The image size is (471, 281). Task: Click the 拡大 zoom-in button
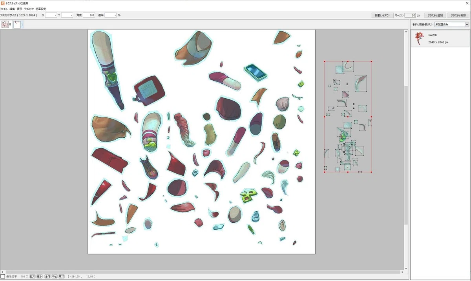(33, 277)
